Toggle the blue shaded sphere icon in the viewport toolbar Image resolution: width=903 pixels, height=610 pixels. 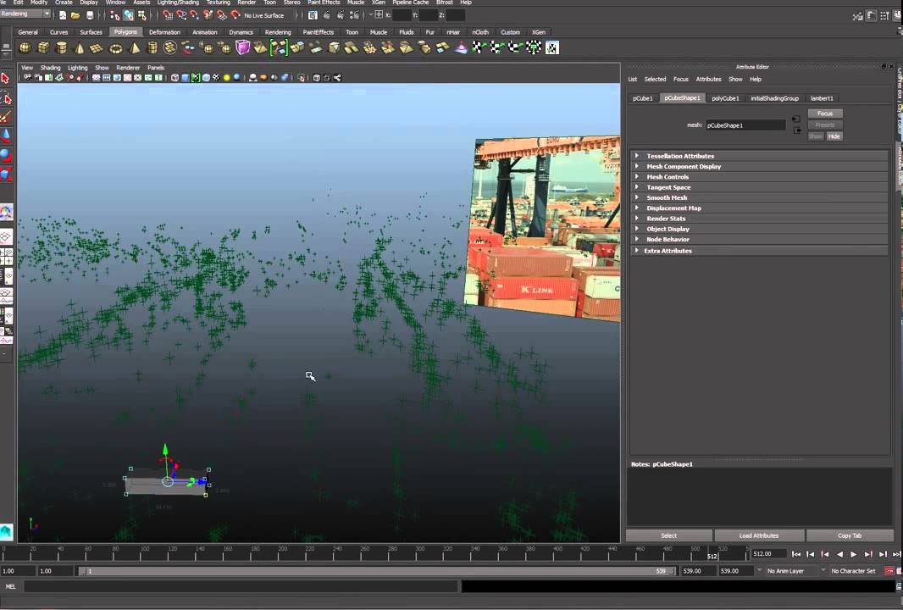point(236,78)
